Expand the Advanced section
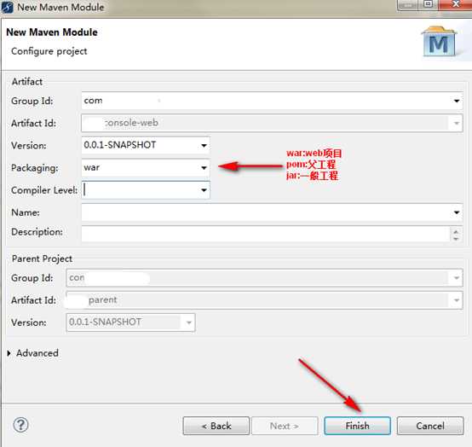 (x=9, y=353)
